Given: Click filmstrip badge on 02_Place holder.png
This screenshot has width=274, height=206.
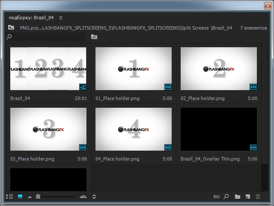Looking at the screenshot, I should coord(253,87).
